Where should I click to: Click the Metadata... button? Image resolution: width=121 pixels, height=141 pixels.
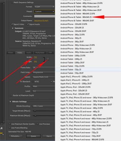[16, 136]
